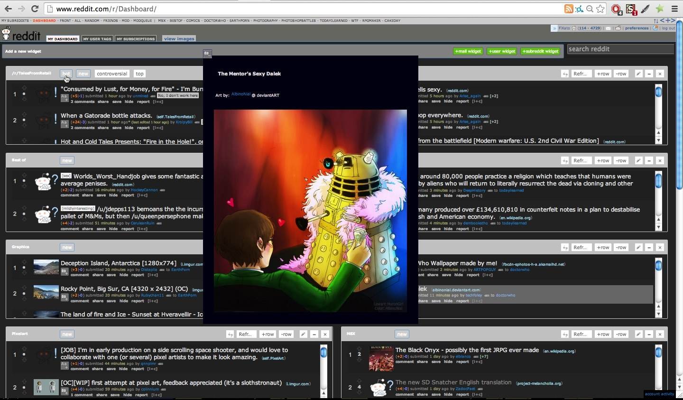The image size is (683, 400).
Task: Click the +mail widget button
Action: pyautogui.click(x=468, y=51)
